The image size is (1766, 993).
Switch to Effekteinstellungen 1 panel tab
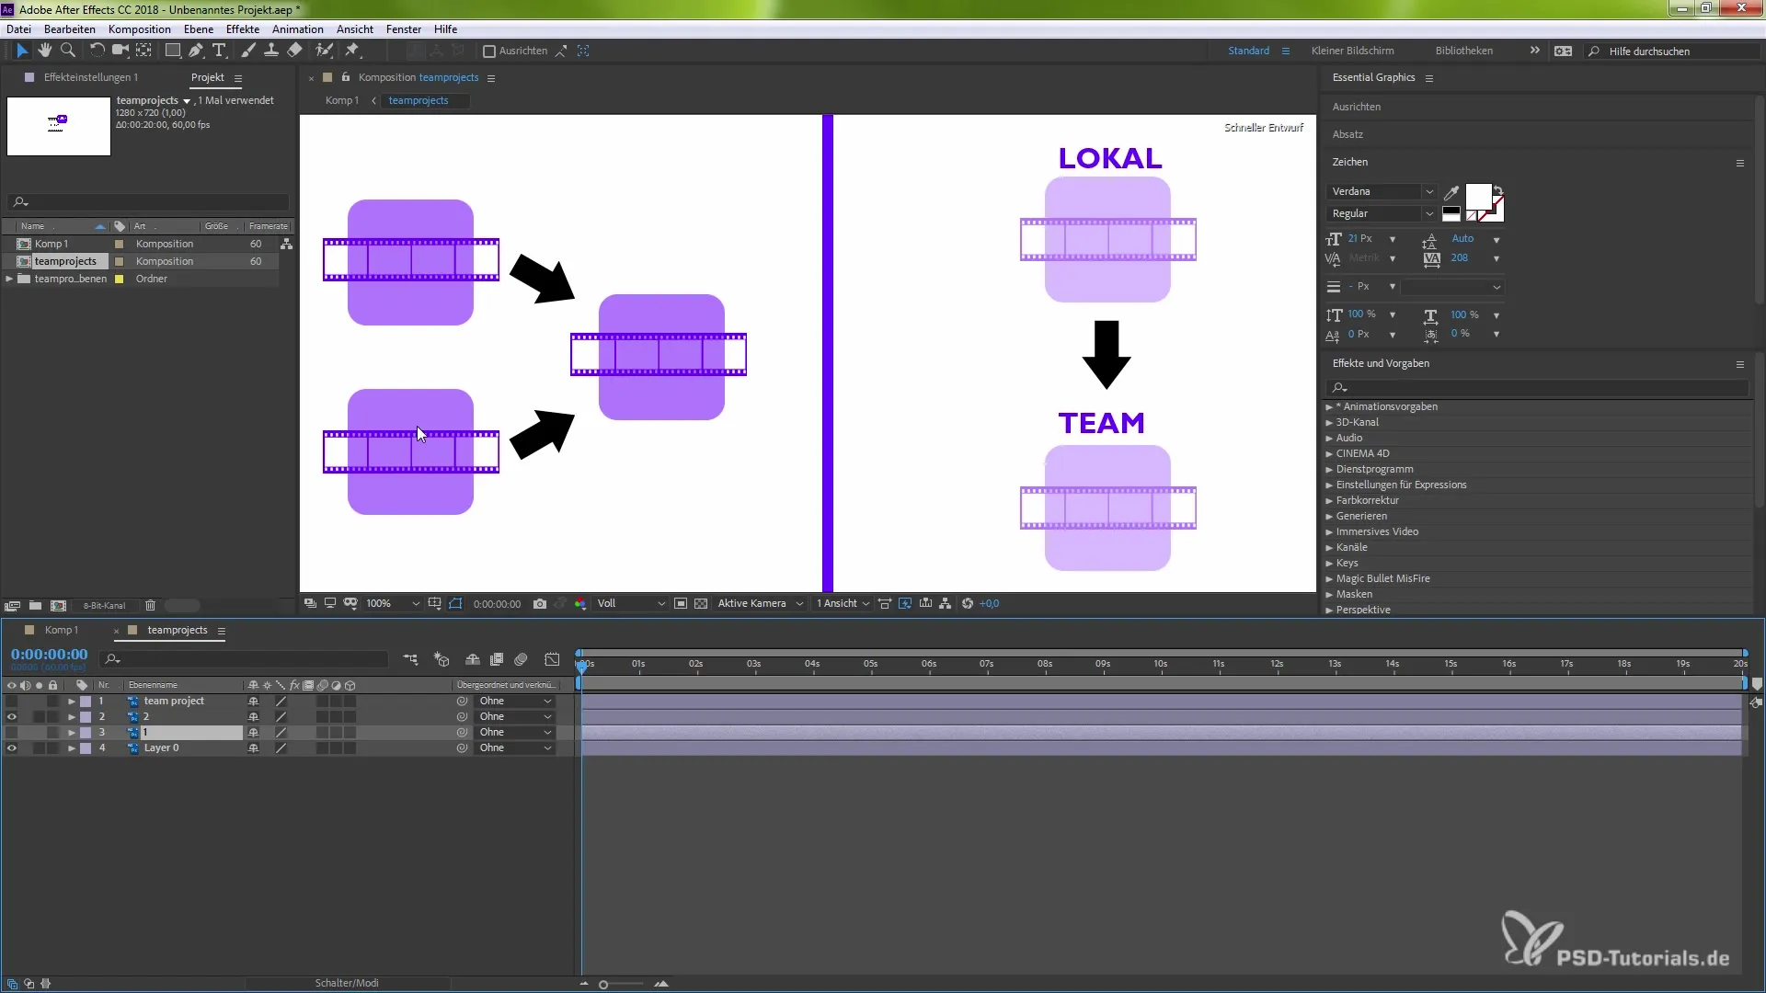91,77
